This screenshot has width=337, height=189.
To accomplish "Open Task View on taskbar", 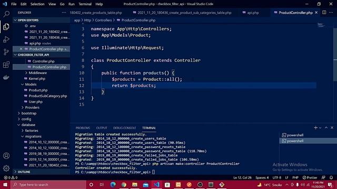I will [102, 184].
